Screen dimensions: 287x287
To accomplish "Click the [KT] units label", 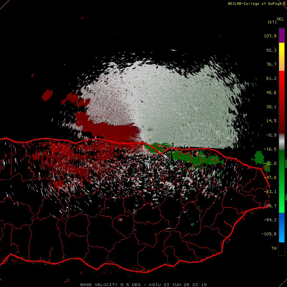I will click(x=272, y=22).
